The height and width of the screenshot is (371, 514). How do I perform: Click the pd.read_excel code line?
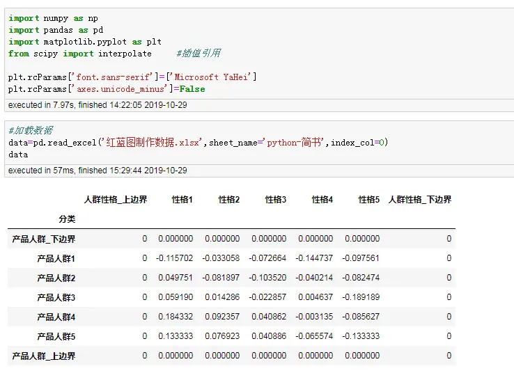[198, 143]
